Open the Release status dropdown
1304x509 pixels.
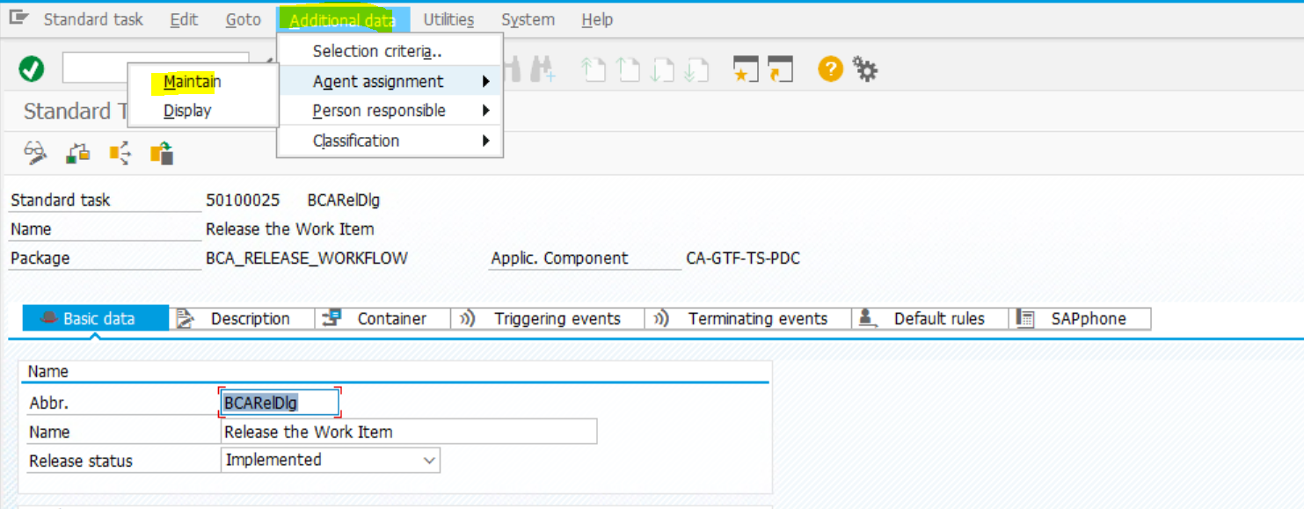point(429,460)
